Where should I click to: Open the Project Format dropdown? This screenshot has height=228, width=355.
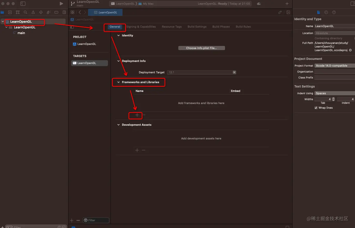[x=335, y=66]
